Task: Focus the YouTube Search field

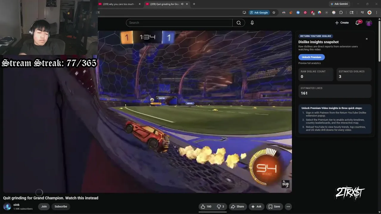Action: click(179, 23)
